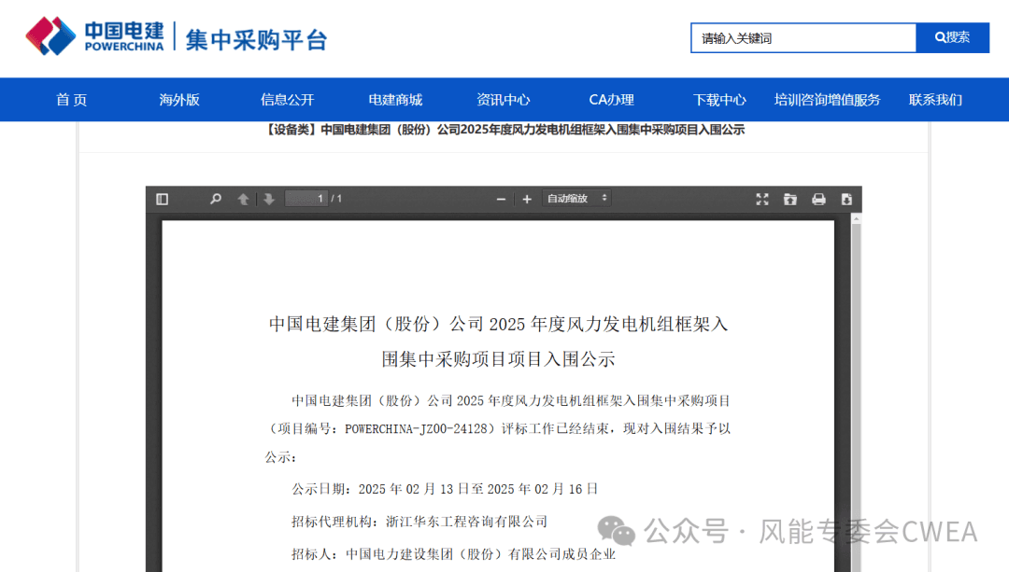
Task: Download the PDF file
Action: pos(846,199)
